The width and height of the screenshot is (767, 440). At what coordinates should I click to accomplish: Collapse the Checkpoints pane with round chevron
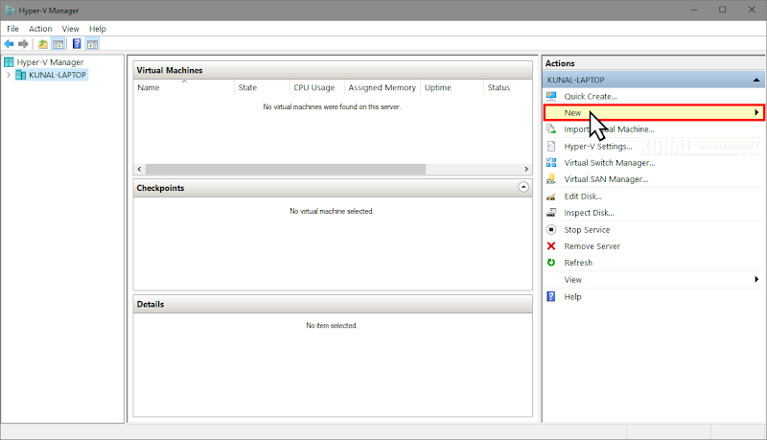click(523, 187)
